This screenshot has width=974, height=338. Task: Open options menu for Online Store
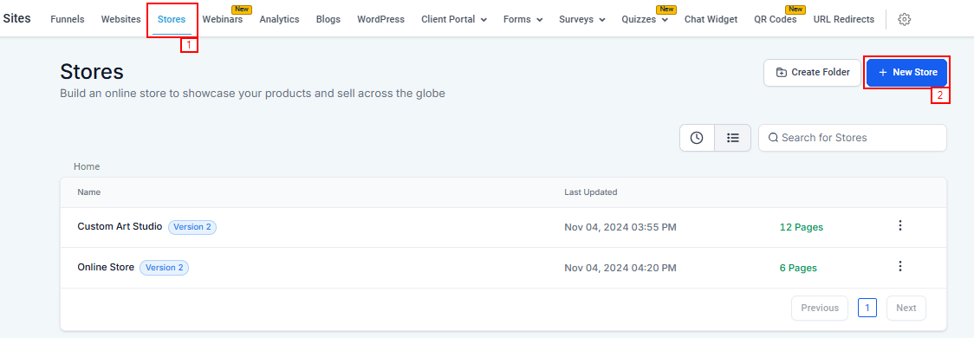click(900, 267)
